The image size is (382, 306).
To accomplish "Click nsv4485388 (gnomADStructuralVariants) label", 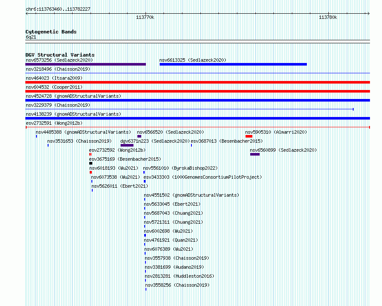I will pos(83,132).
